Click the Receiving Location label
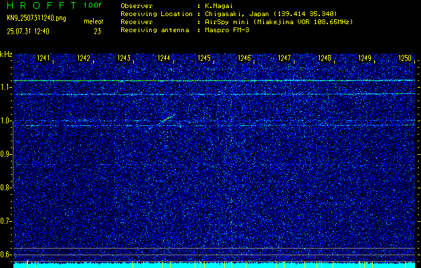Image resolution: width=421 pixels, height=268 pixels. click(157, 14)
